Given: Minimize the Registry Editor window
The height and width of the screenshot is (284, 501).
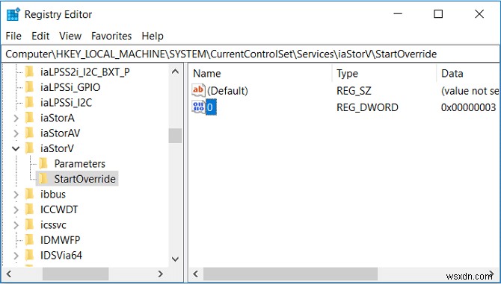Looking at the screenshot, I should click(398, 14).
